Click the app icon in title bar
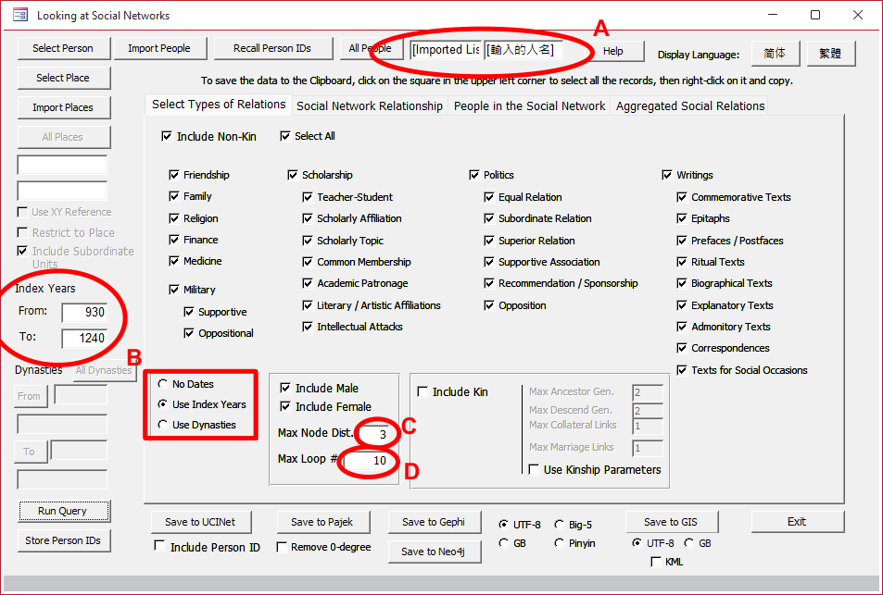Viewport: 883px width, 595px height. coord(19,16)
